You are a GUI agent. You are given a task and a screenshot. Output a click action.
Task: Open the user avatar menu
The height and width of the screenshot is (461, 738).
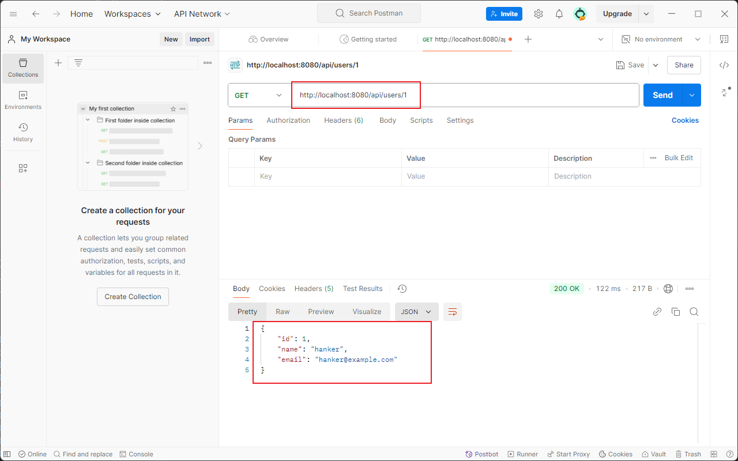tap(580, 14)
